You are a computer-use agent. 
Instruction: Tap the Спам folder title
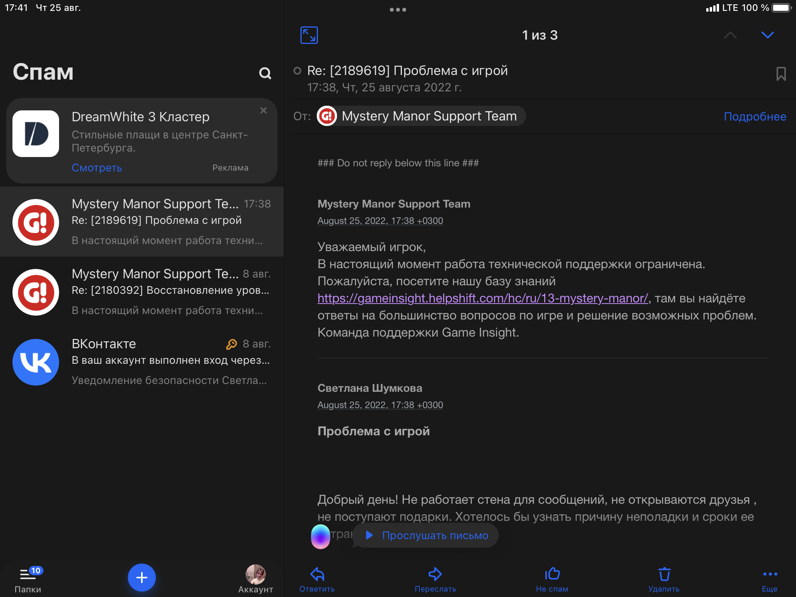pyautogui.click(x=43, y=72)
